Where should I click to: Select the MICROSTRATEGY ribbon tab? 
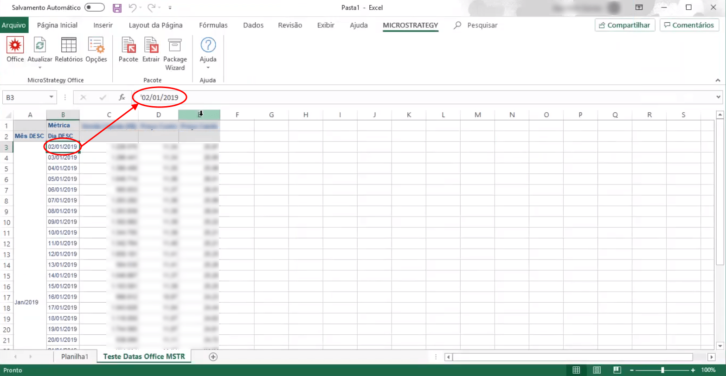(x=411, y=25)
